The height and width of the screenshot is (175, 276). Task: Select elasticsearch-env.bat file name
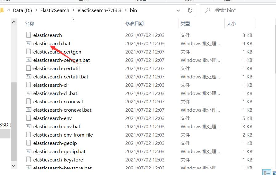pos(57,126)
